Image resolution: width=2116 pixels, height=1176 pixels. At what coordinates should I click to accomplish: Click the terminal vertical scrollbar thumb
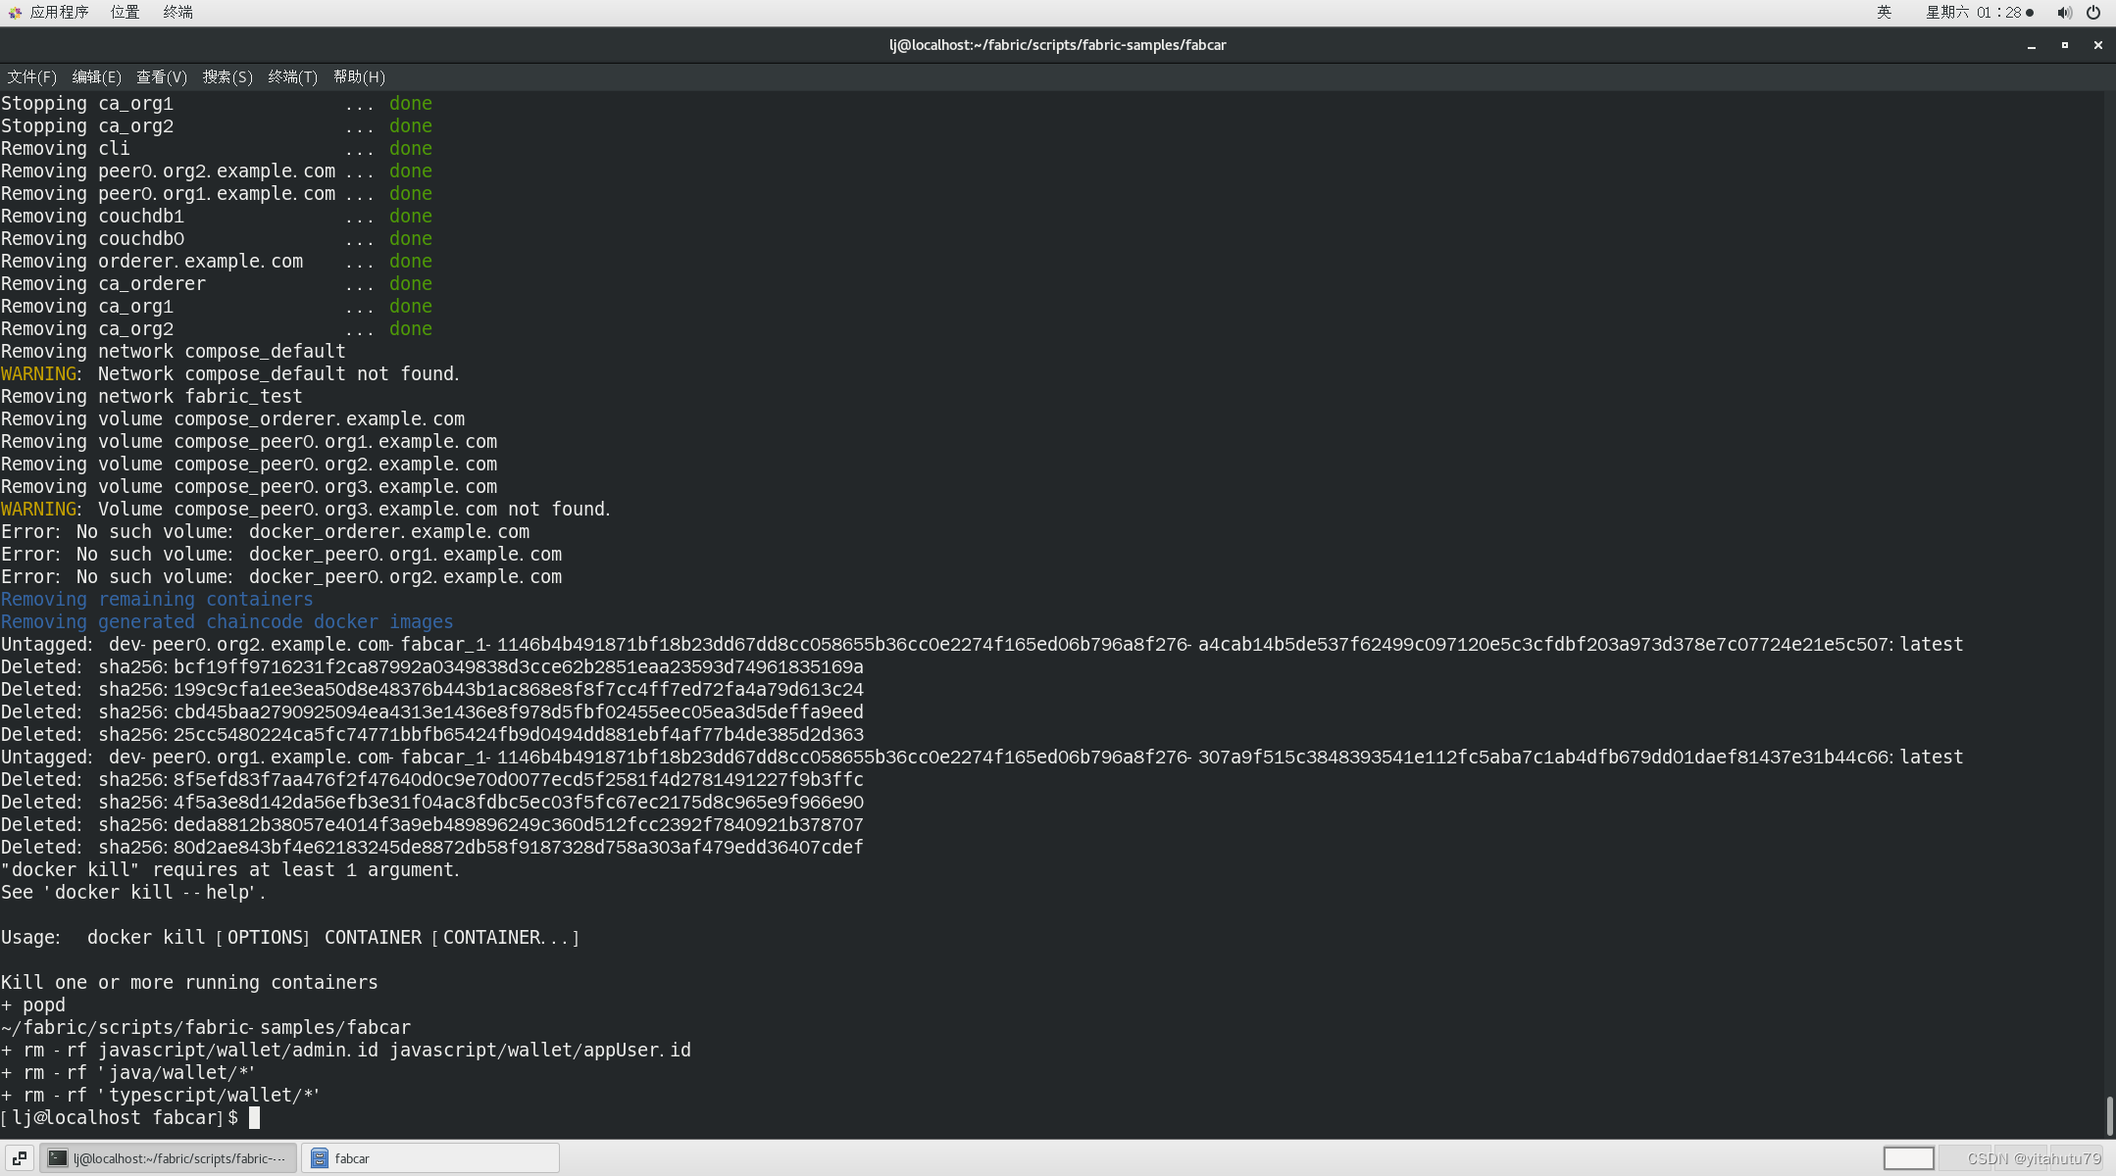tap(2109, 1116)
